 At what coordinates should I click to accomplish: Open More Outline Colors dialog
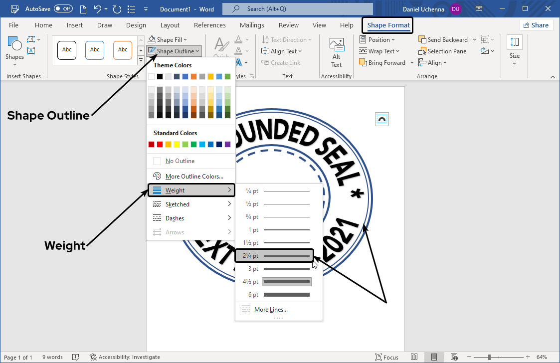(194, 177)
